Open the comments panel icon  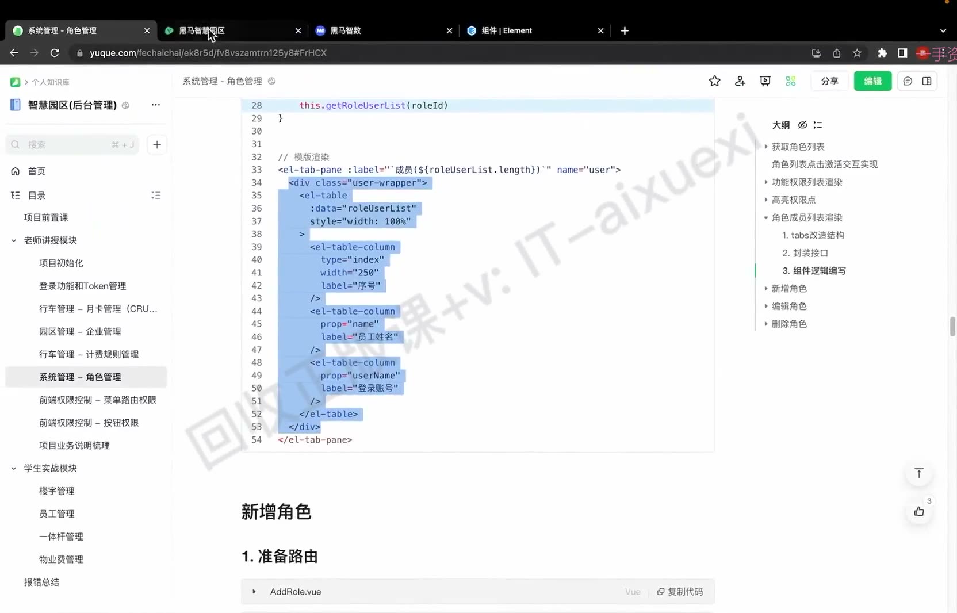(x=908, y=81)
